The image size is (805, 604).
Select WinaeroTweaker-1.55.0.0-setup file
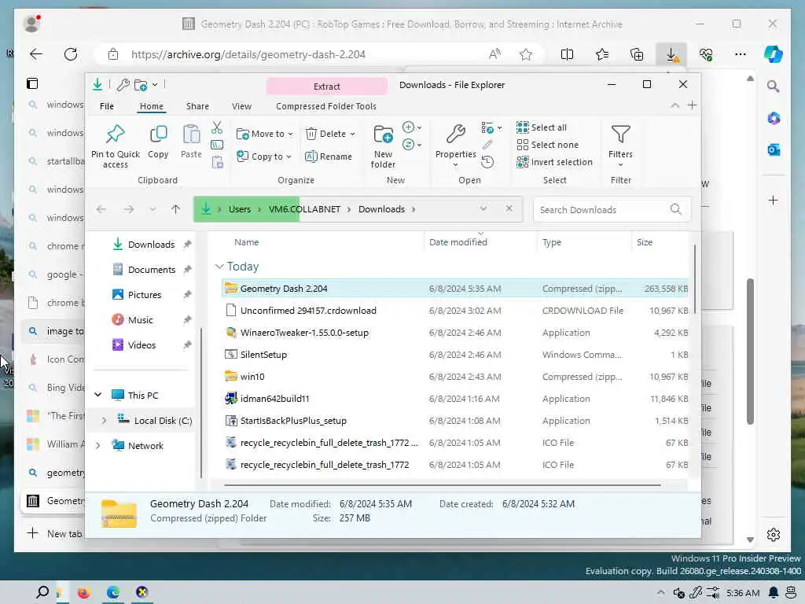pyautogui.click(x=454, y=333)
